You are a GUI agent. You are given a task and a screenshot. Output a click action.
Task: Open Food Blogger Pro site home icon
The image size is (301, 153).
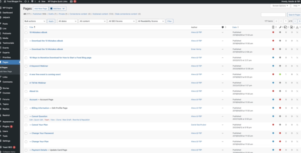(5, 1)
